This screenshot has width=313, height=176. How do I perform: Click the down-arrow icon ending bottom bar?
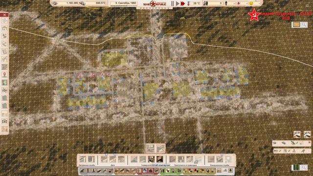tap(230, 171)
